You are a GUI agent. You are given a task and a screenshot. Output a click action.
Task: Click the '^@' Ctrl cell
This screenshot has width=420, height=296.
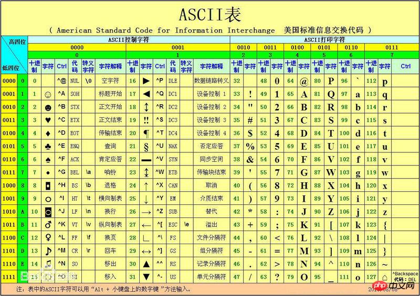(x=62, y=80)
